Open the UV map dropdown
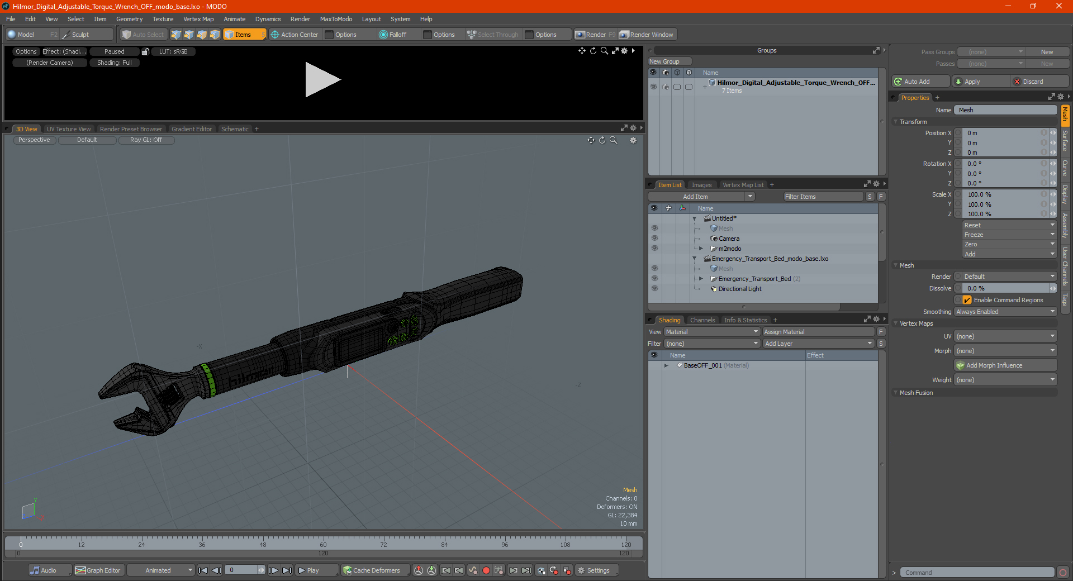 (1005, 336)
